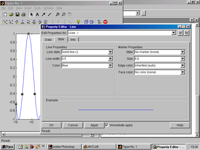Open the marker Edge color dropdown
This screenshot has width=200, height=150.
tap(182, 66)
